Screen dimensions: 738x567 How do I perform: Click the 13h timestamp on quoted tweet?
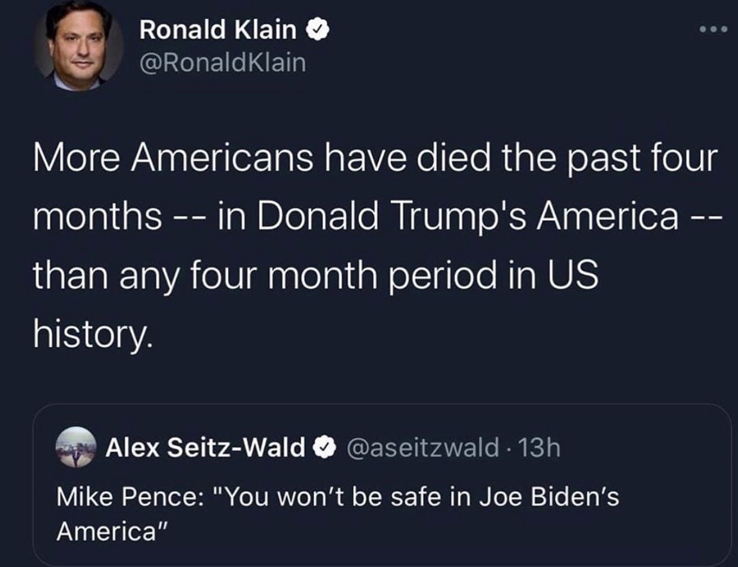(x=539, y=447)
